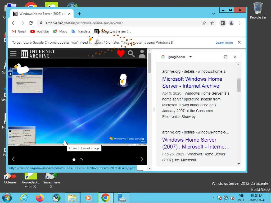Select the Chrome tab titled Windows Home Server (2007)
This screenshot has width=271, height=203.
coord(42,14)
